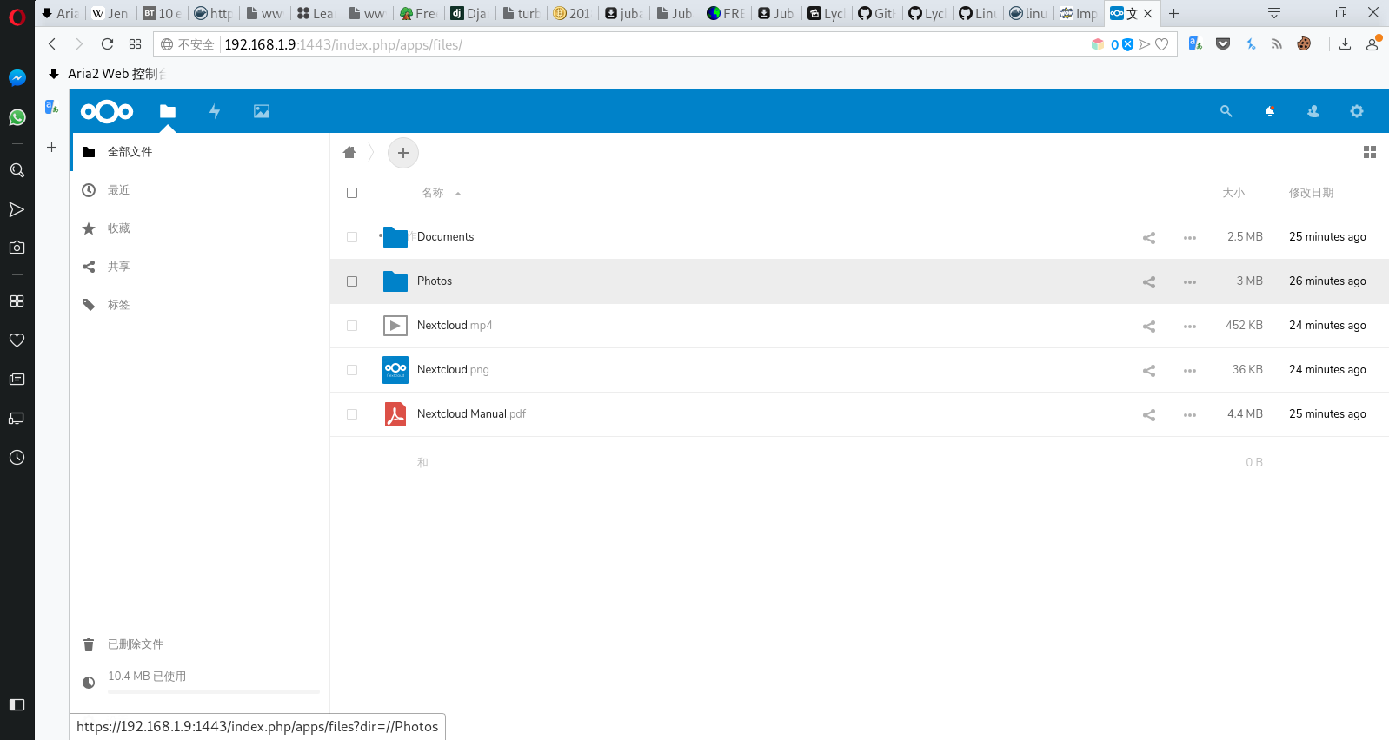Open more actions menu for Nextcloud.mp4
The height and width of the screenshot is (740, 1389).
1190,326
